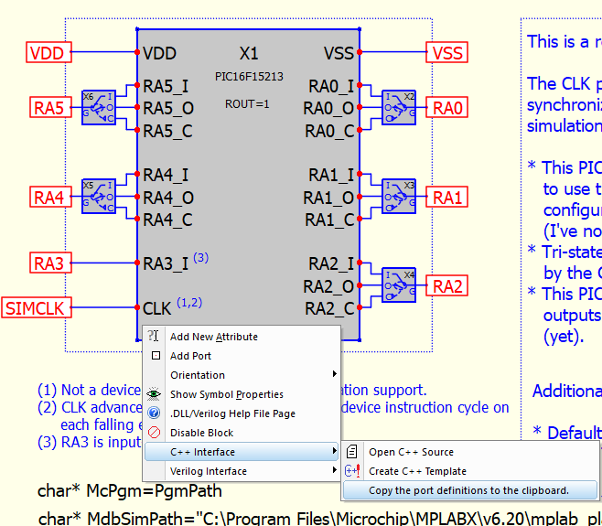602x526 pixels.
Task: Click the RA4_I pin label
Action: click(x=166, y=175)
